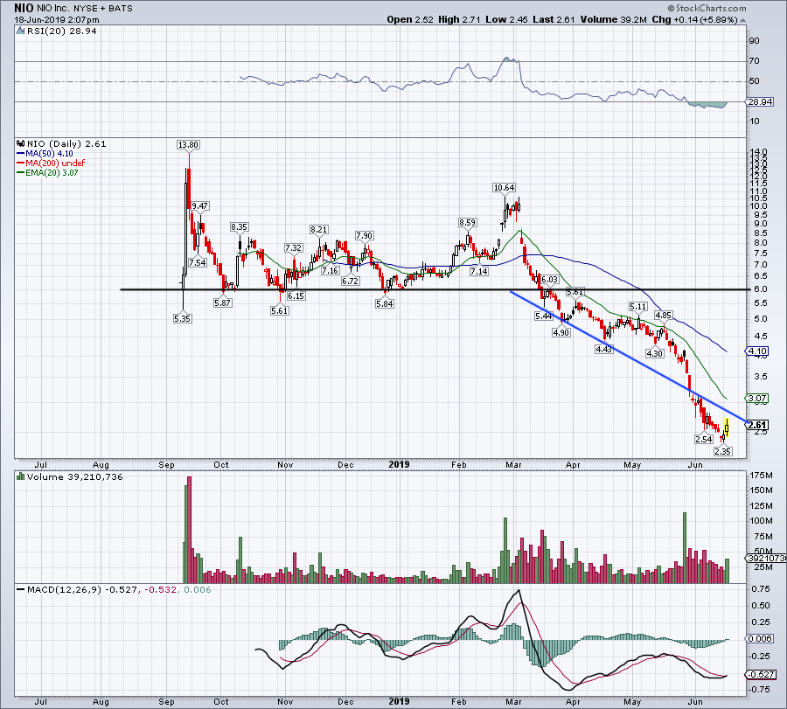The width and height of the screenshot is (787, 709).
Task: Click the 'NIO Inc. NYSE + BATS' title
Action: click(x=85, y=9)
